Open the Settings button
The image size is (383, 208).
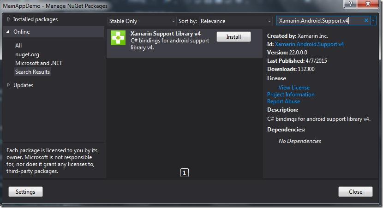(x=25, y=192)
